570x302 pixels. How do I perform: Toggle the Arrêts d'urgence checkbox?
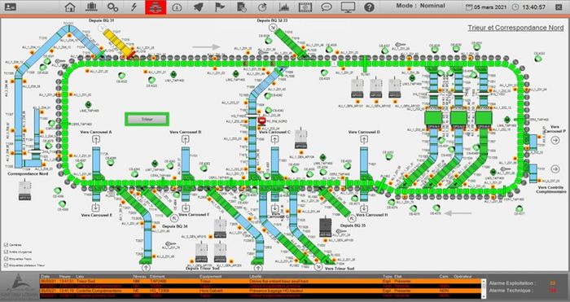point(6,252)
